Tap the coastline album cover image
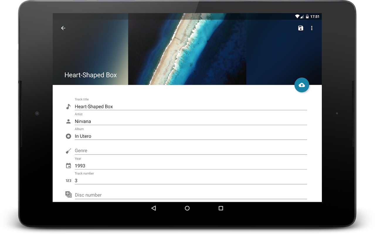This screenshot has width=375, height=234. point(187,49)
